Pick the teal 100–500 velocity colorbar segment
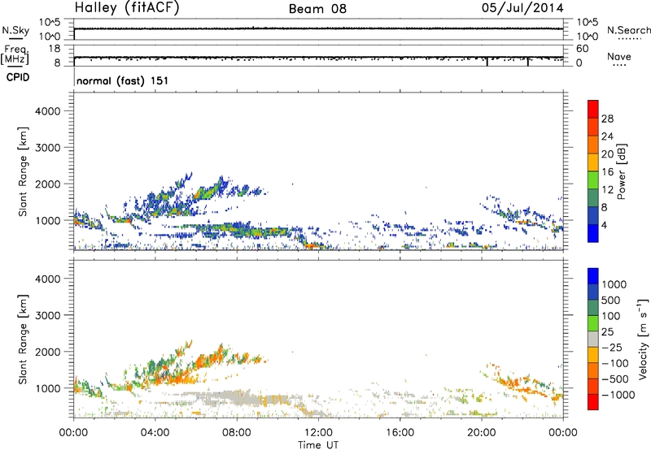Viewport: 651px width, 450px height. (593, 308)
